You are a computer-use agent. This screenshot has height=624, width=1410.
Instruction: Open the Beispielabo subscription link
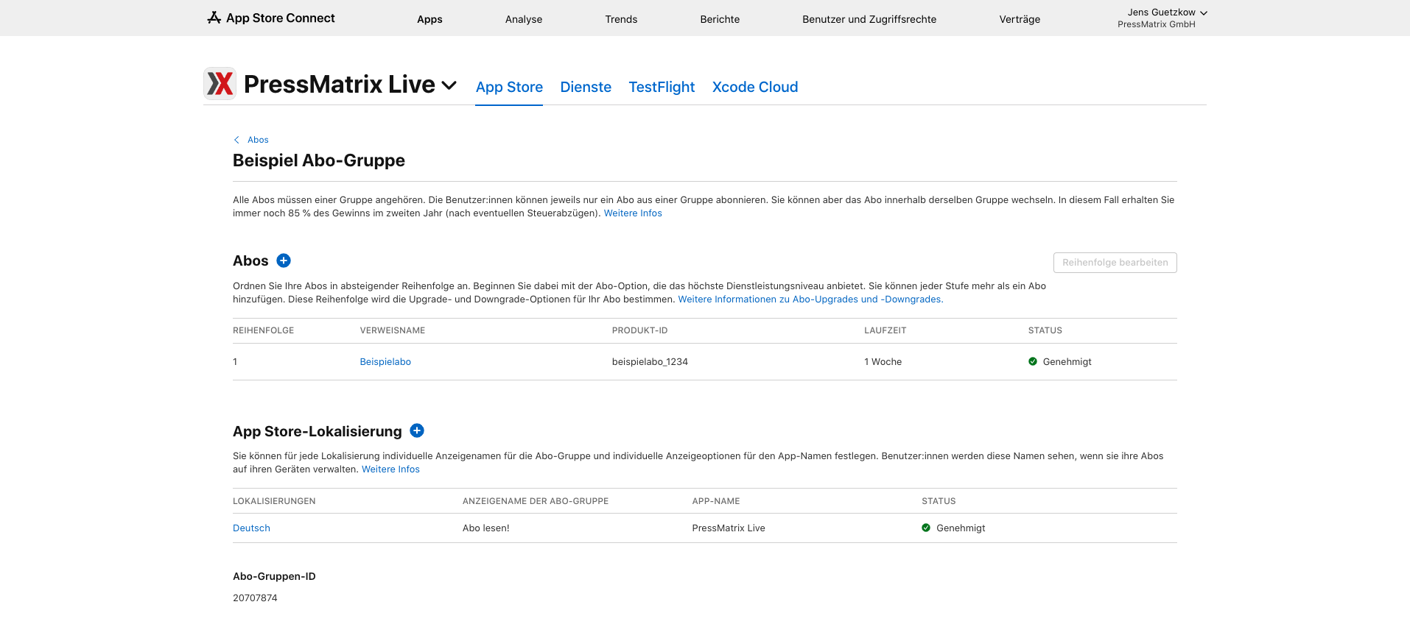coord(385,362)
